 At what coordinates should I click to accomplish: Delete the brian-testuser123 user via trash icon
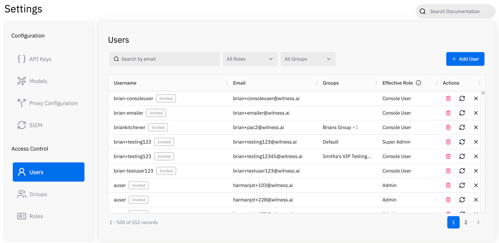pos(448,171)
